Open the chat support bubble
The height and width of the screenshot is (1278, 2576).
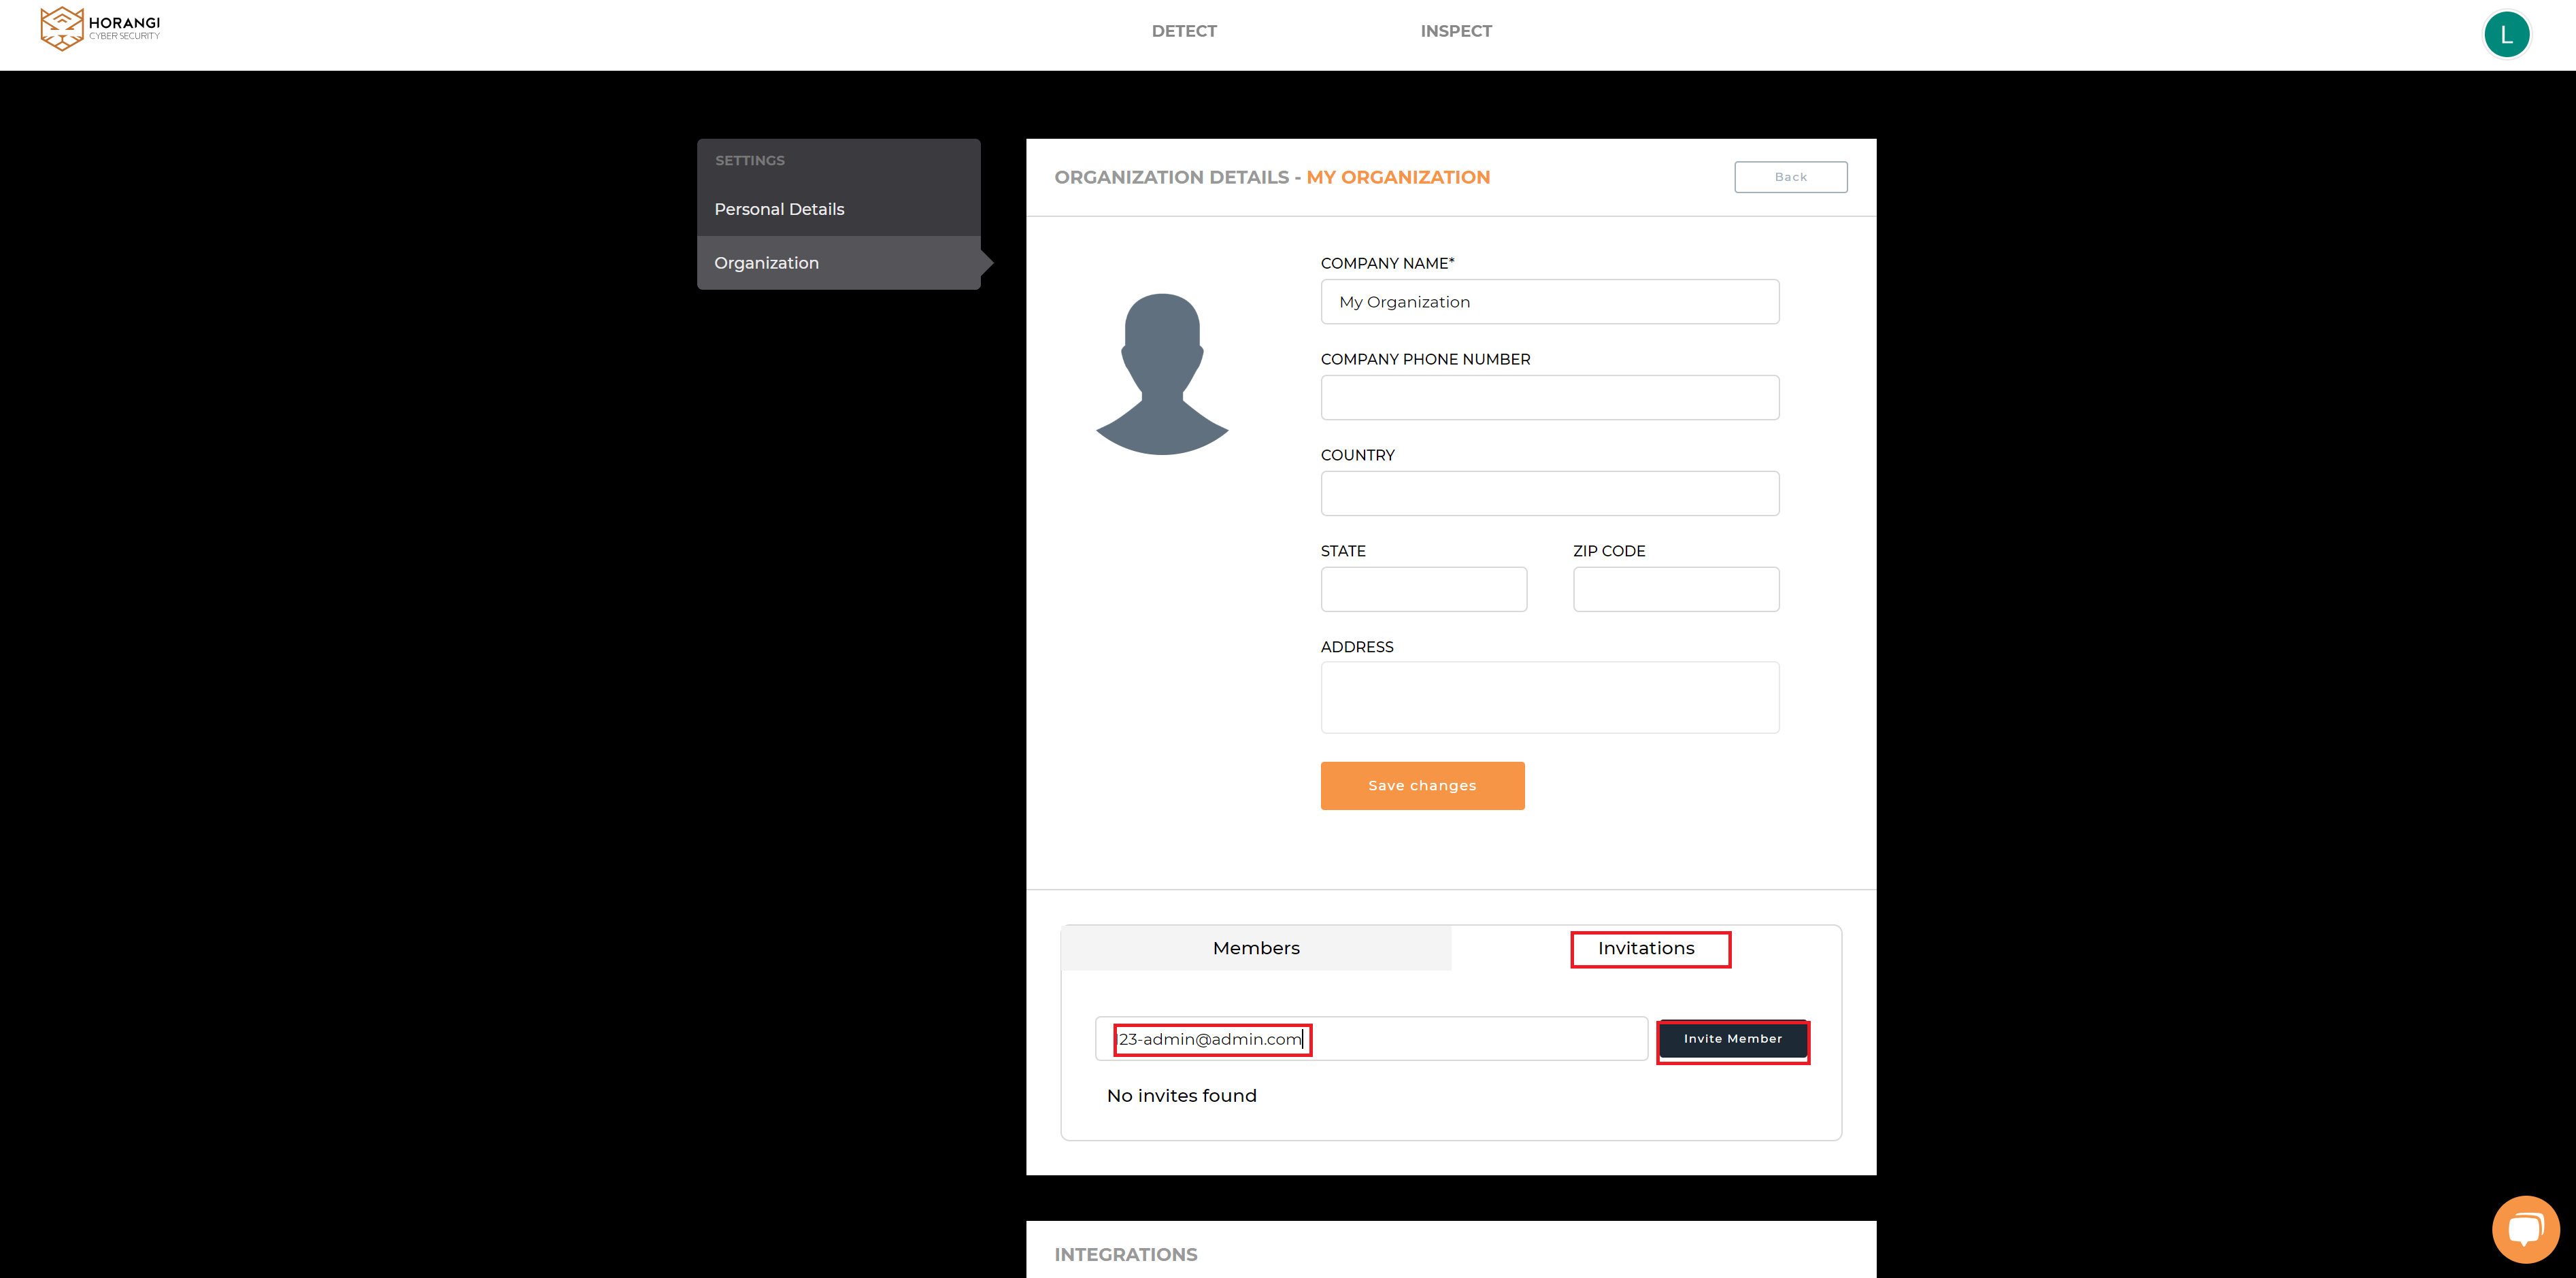(x=2525, y=1229)
